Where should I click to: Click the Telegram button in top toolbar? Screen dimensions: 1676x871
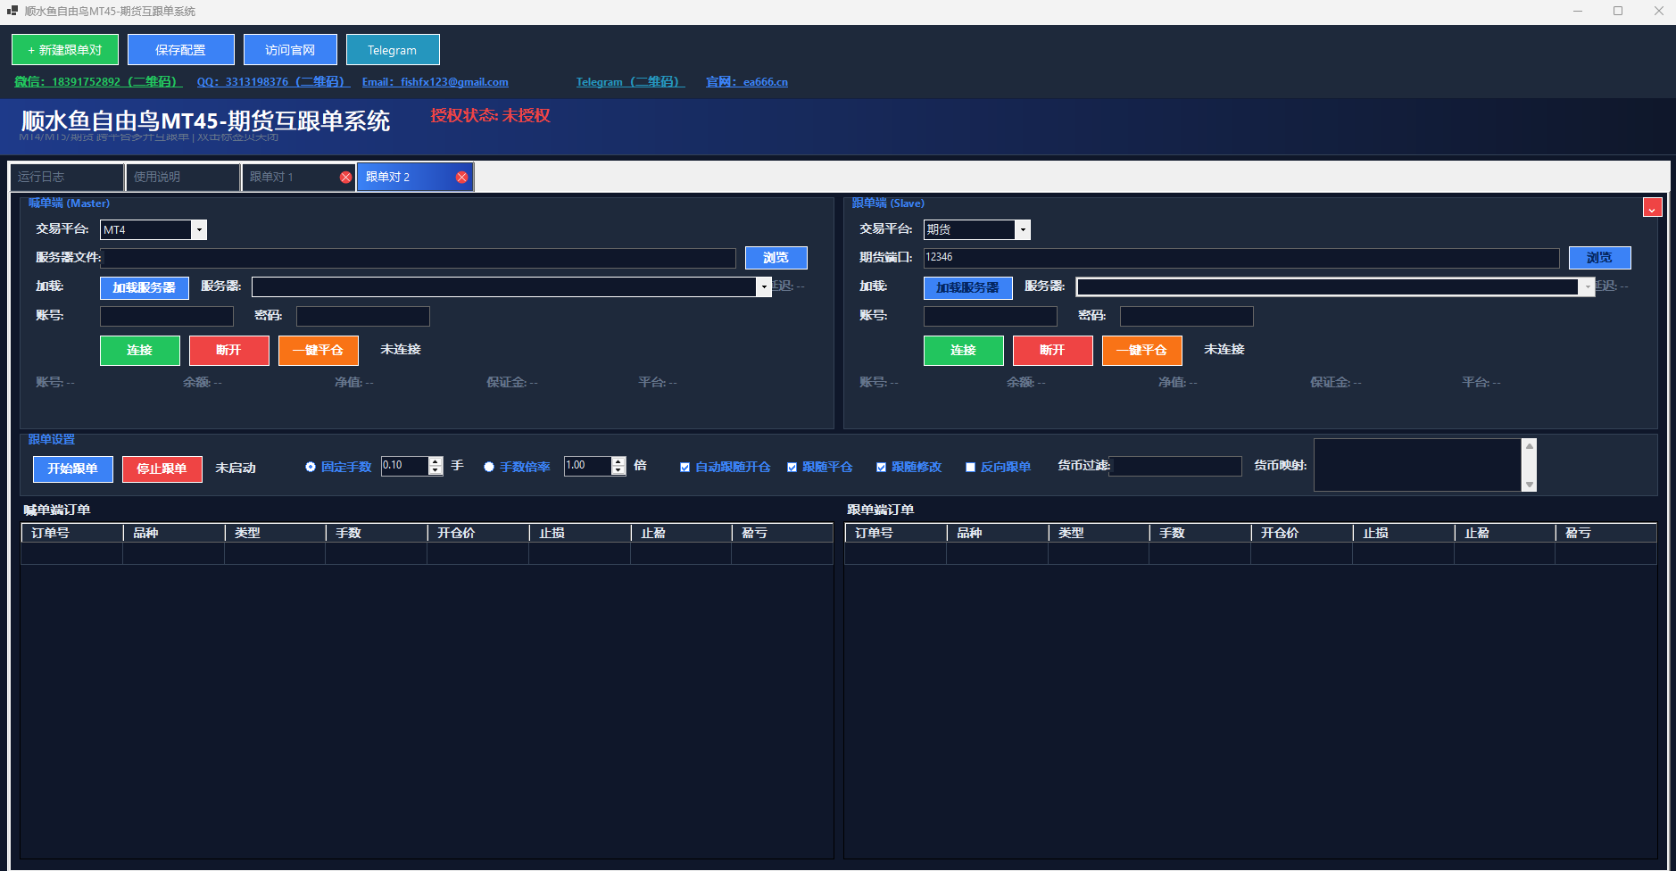click(393, 50)
